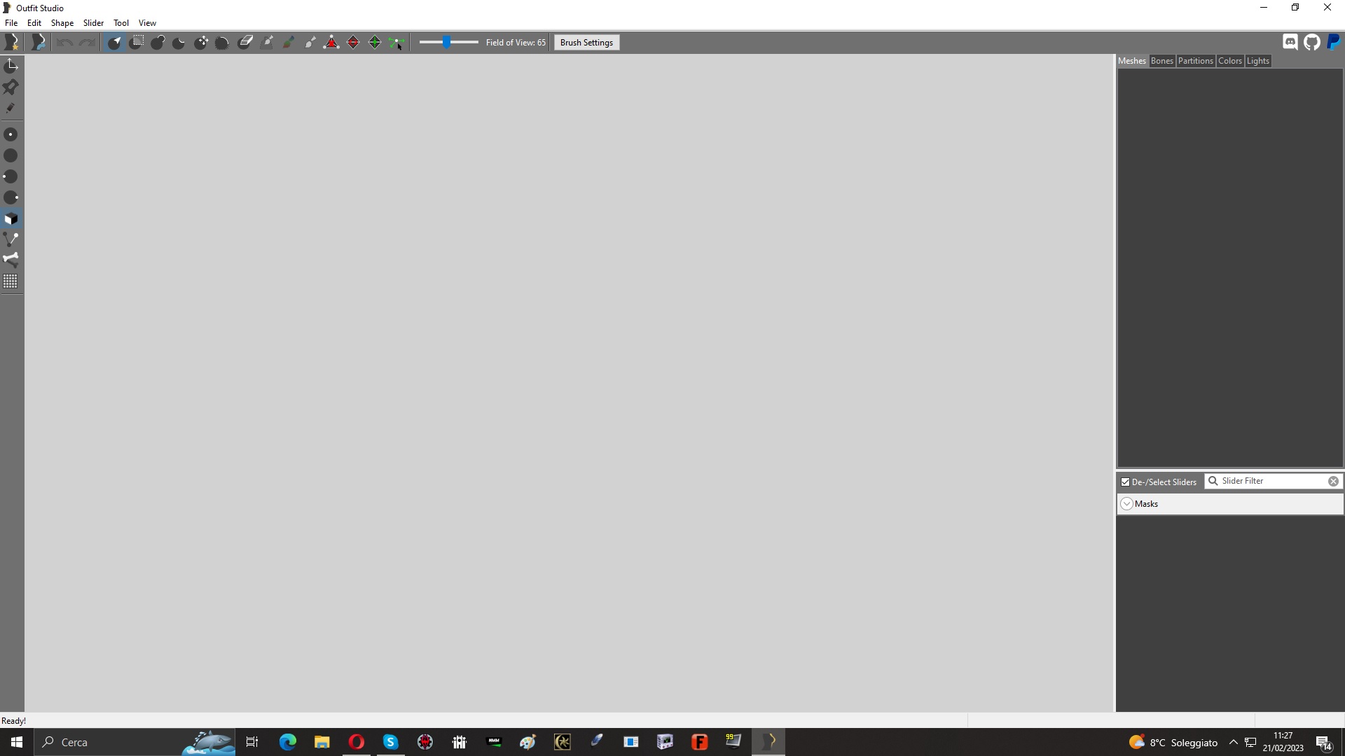This screenshot has height=756, width=1345.
Task: Click the view button with centered dot
Action: [11, 134]
